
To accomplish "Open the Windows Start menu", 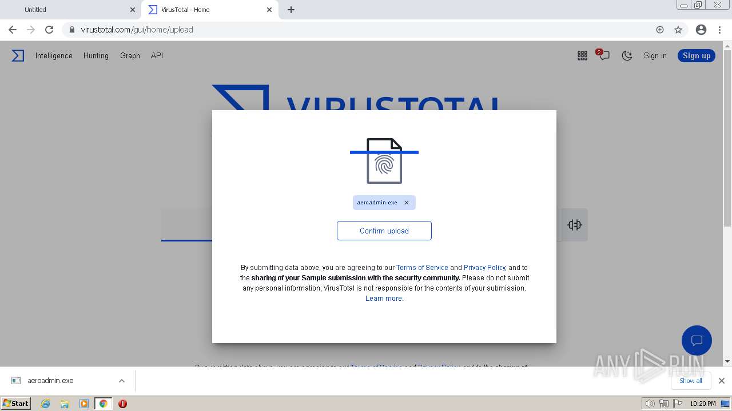I will 15,404.
